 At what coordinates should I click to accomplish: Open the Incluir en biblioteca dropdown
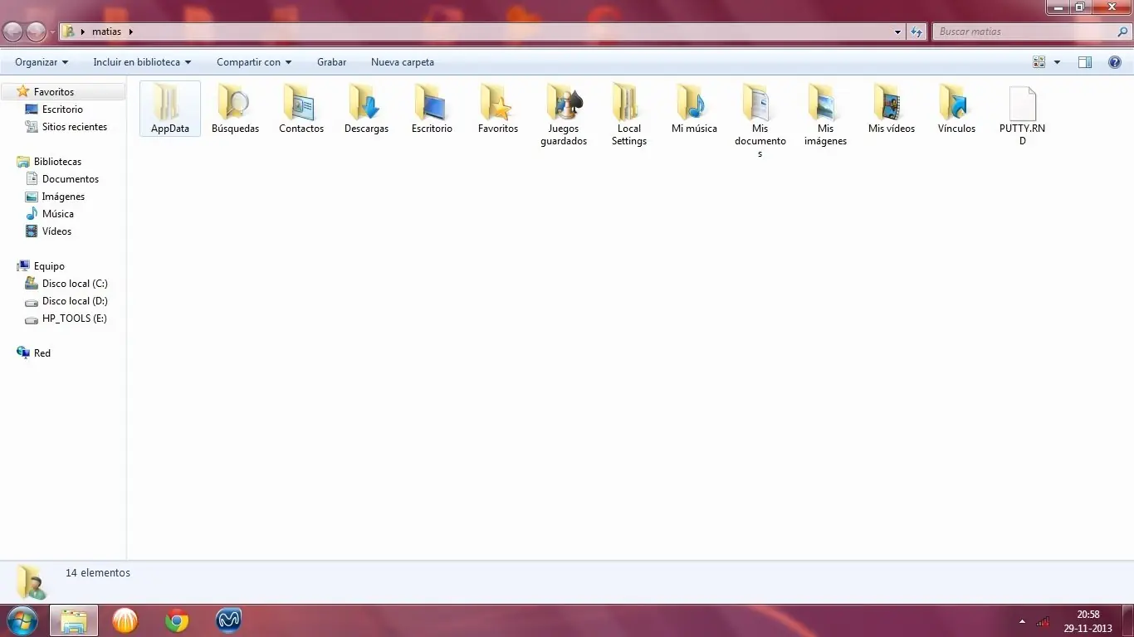click(142, 62)
